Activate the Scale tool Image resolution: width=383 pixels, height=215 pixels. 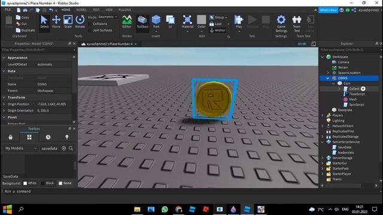click(x=68, y=21)
